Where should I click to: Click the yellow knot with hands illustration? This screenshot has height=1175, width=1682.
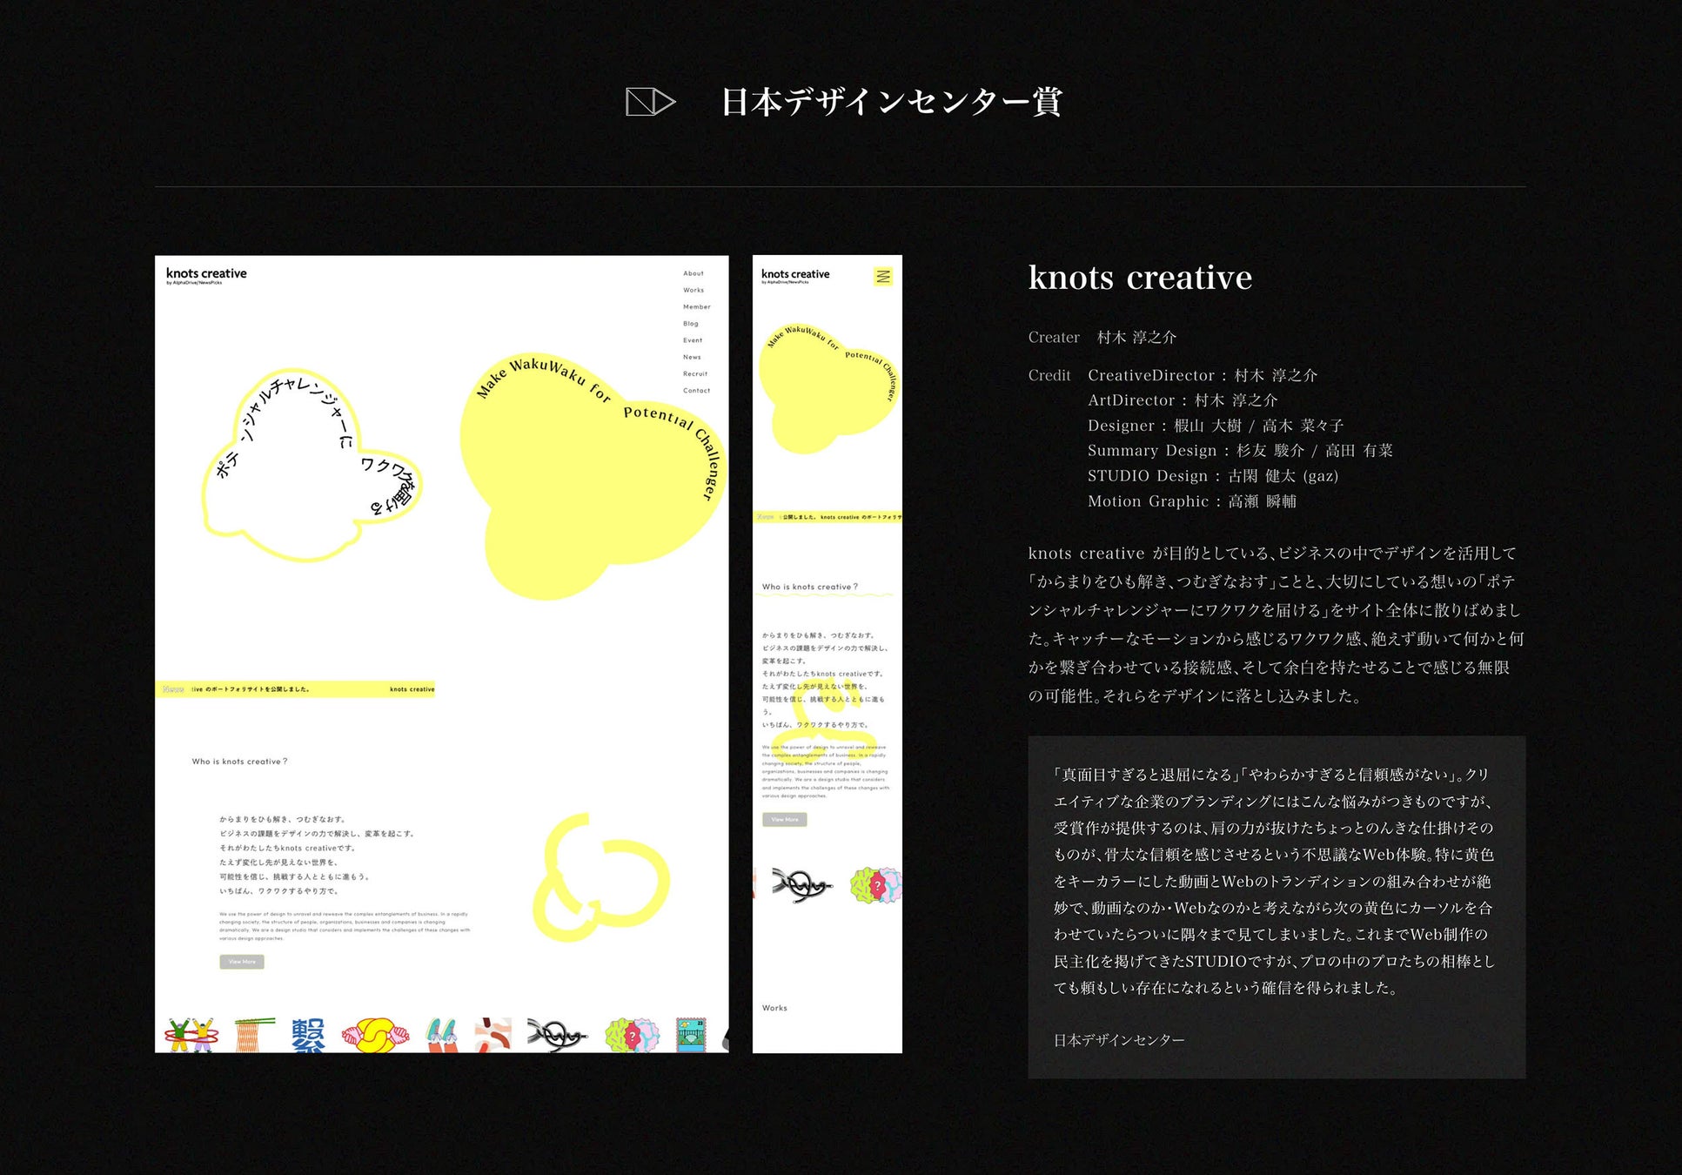pos(375,1035)
